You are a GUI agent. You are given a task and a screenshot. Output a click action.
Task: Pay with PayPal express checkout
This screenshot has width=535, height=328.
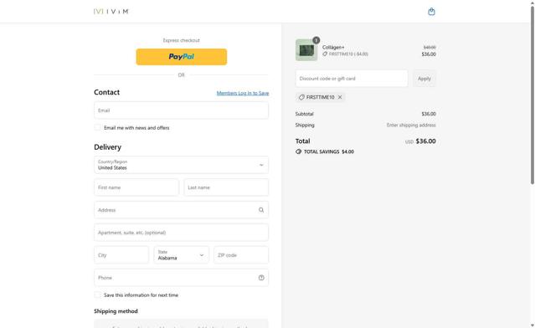181,57
